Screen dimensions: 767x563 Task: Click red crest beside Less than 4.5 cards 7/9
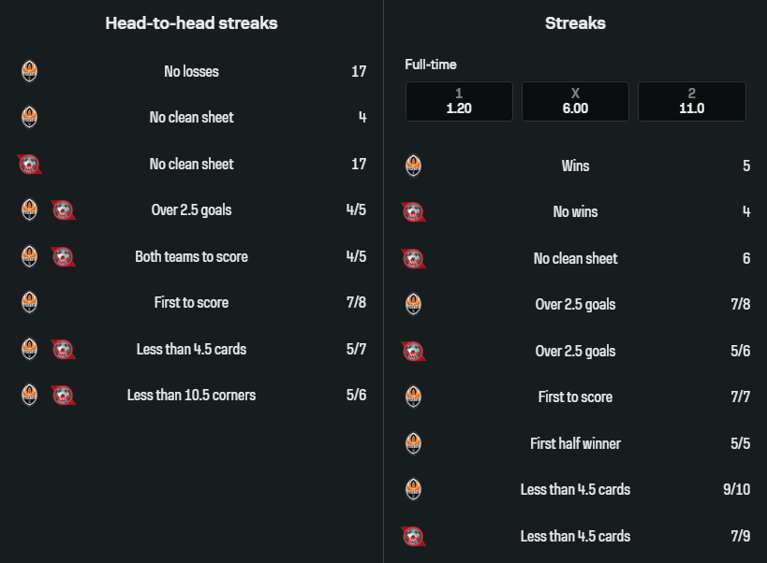tap(413, 536)
